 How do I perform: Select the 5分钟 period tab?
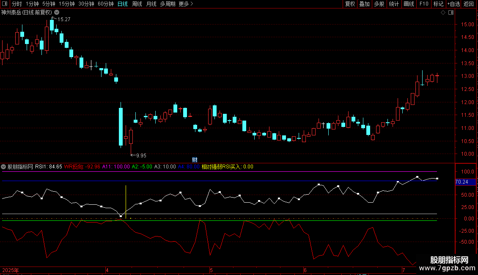(x=49, y=4)
